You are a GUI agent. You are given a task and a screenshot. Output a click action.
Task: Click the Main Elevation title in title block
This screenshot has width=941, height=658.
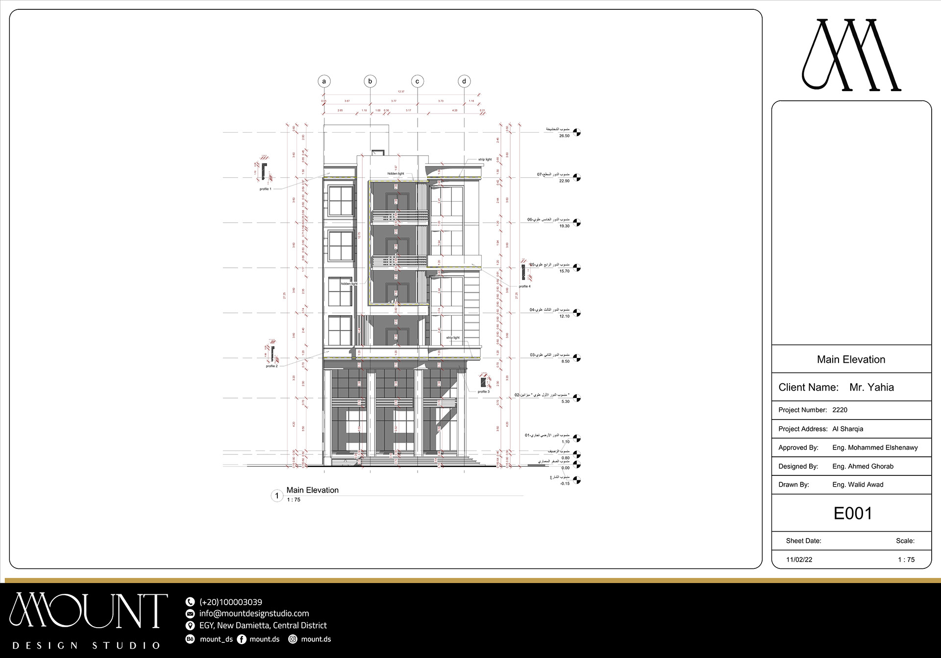[851, 359]
